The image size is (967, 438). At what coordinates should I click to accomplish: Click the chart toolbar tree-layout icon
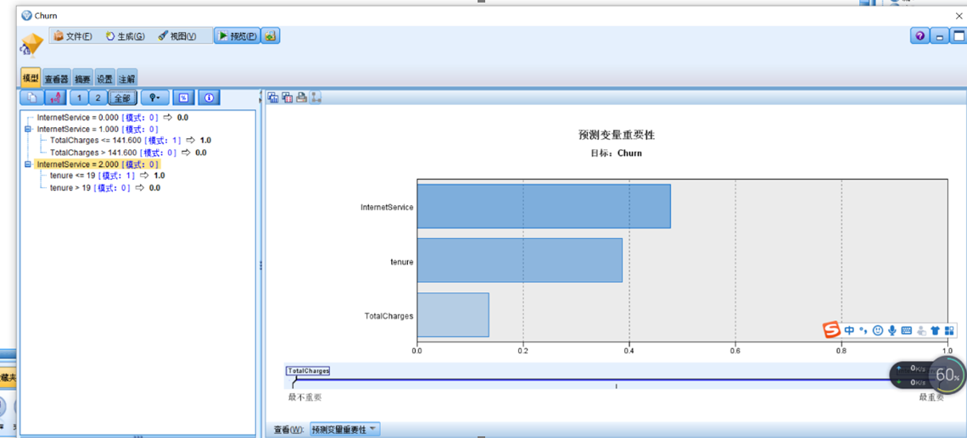pyautogui.click(x=316, y=97)
